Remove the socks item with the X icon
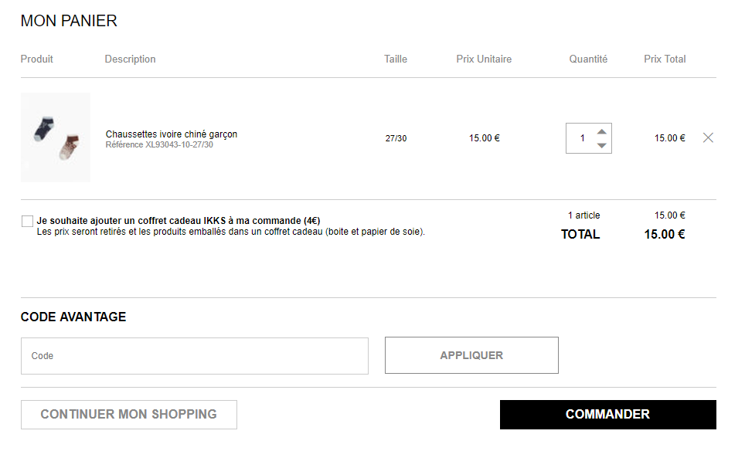745x451 pixels. point(708,137)
